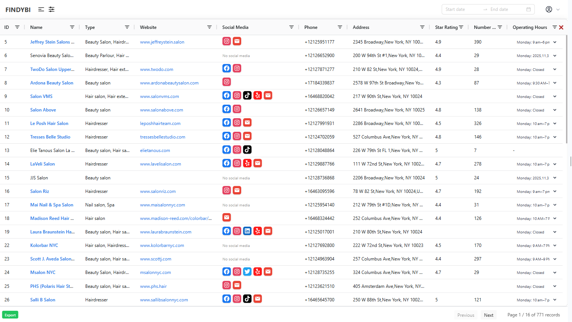
Task: Click the Star Rating column header
Action: tap(446, 27)
